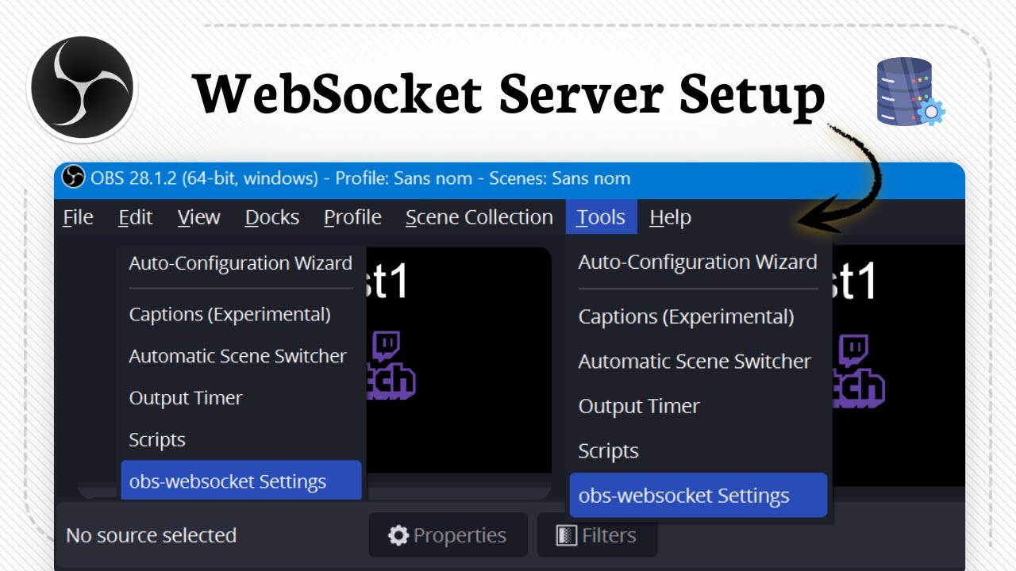The image size is (1016, 571).
Task: Open the Properties button
Action: point(448,535)
